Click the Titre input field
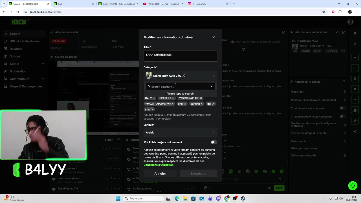This screenshot has width=361, height=203. 180,56
